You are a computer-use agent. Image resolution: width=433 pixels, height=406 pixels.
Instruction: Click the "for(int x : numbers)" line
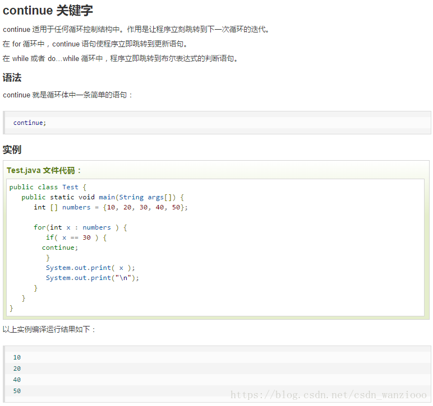coord(80,227)
